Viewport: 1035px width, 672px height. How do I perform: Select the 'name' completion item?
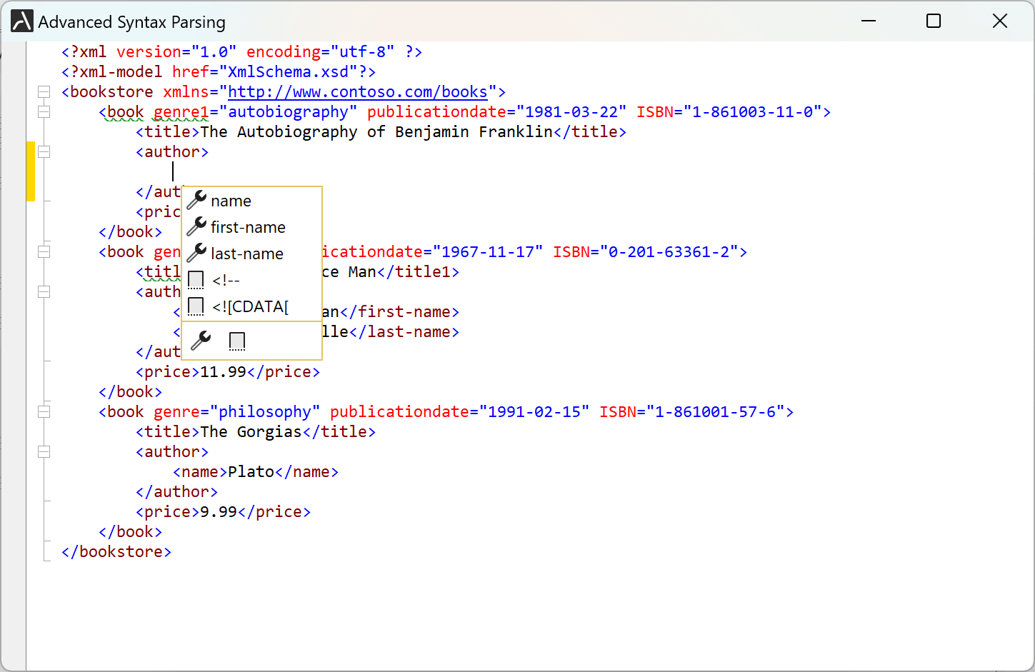[252, 201]
